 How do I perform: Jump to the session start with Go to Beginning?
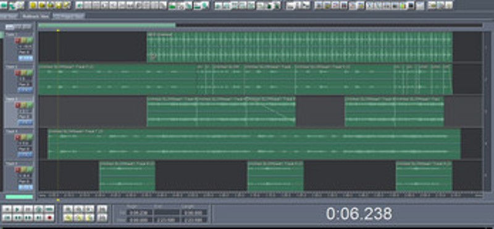7,217
